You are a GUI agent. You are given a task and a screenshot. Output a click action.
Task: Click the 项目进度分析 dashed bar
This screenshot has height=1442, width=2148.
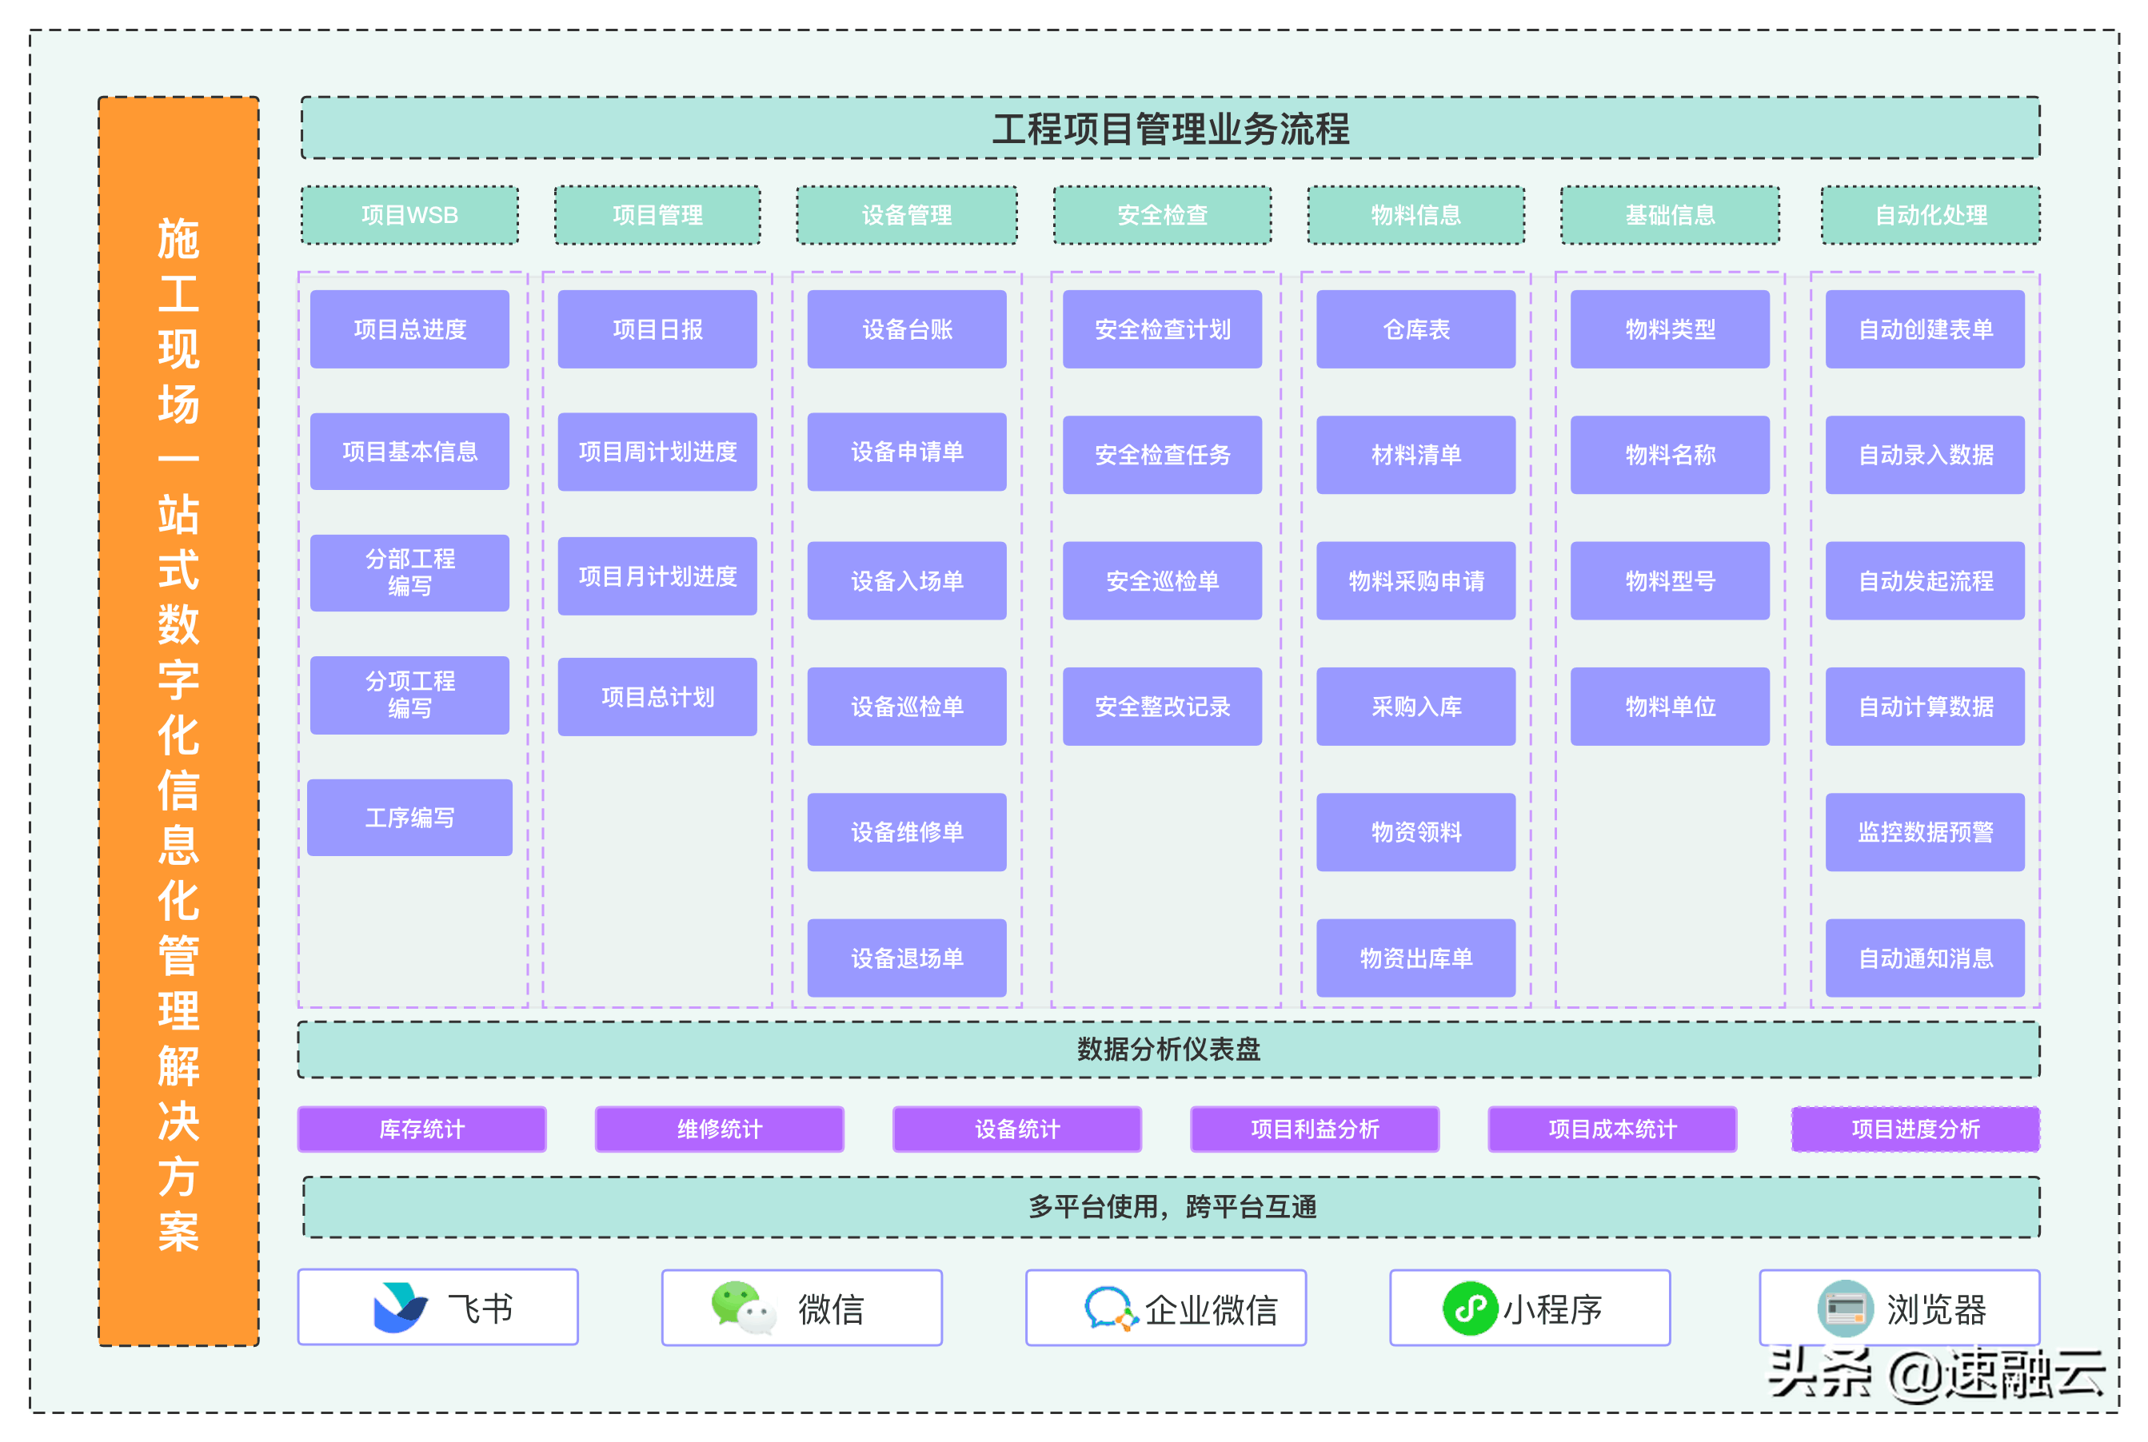pyautogui.click(x=1915, y=1129)
